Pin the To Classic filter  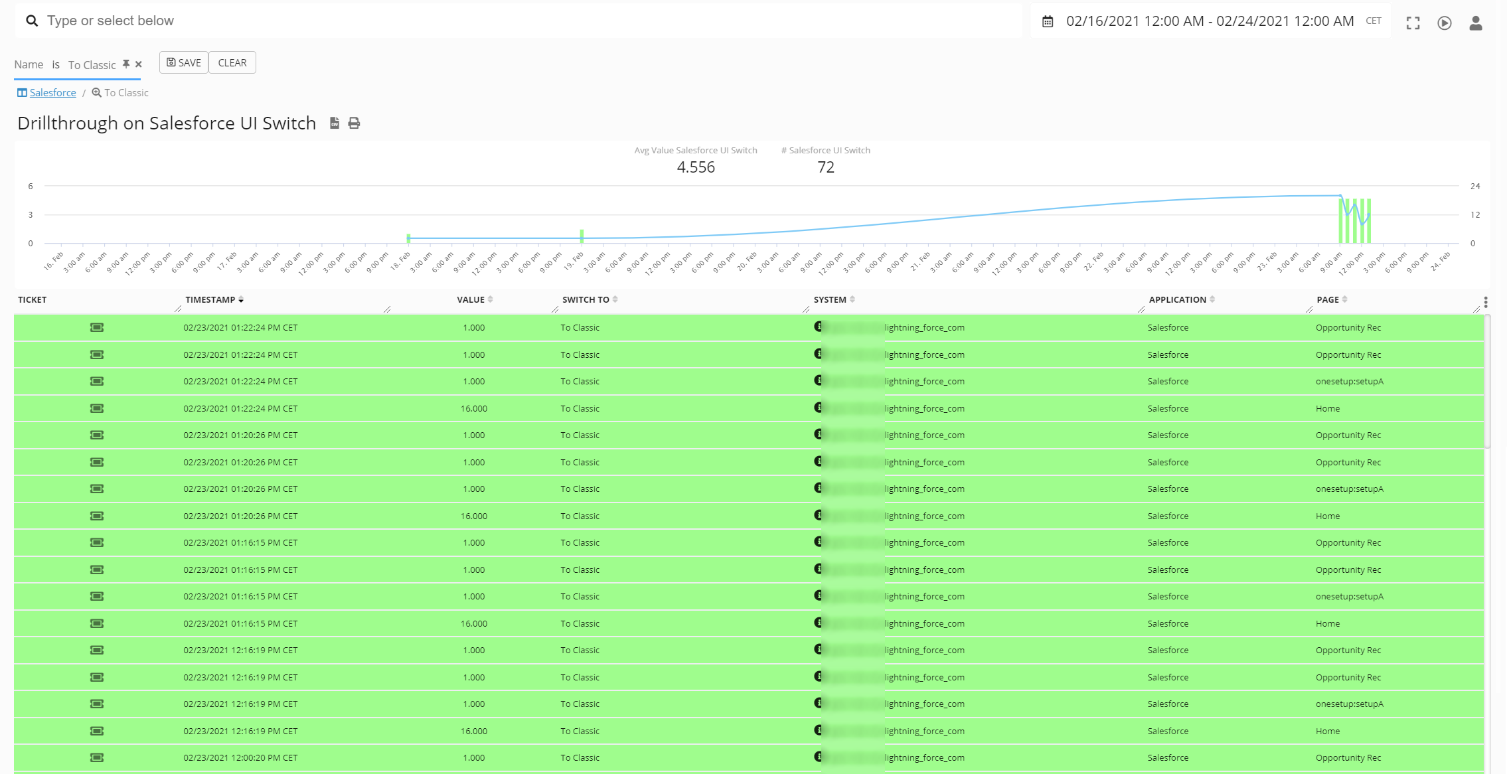(x=126, y=64)
